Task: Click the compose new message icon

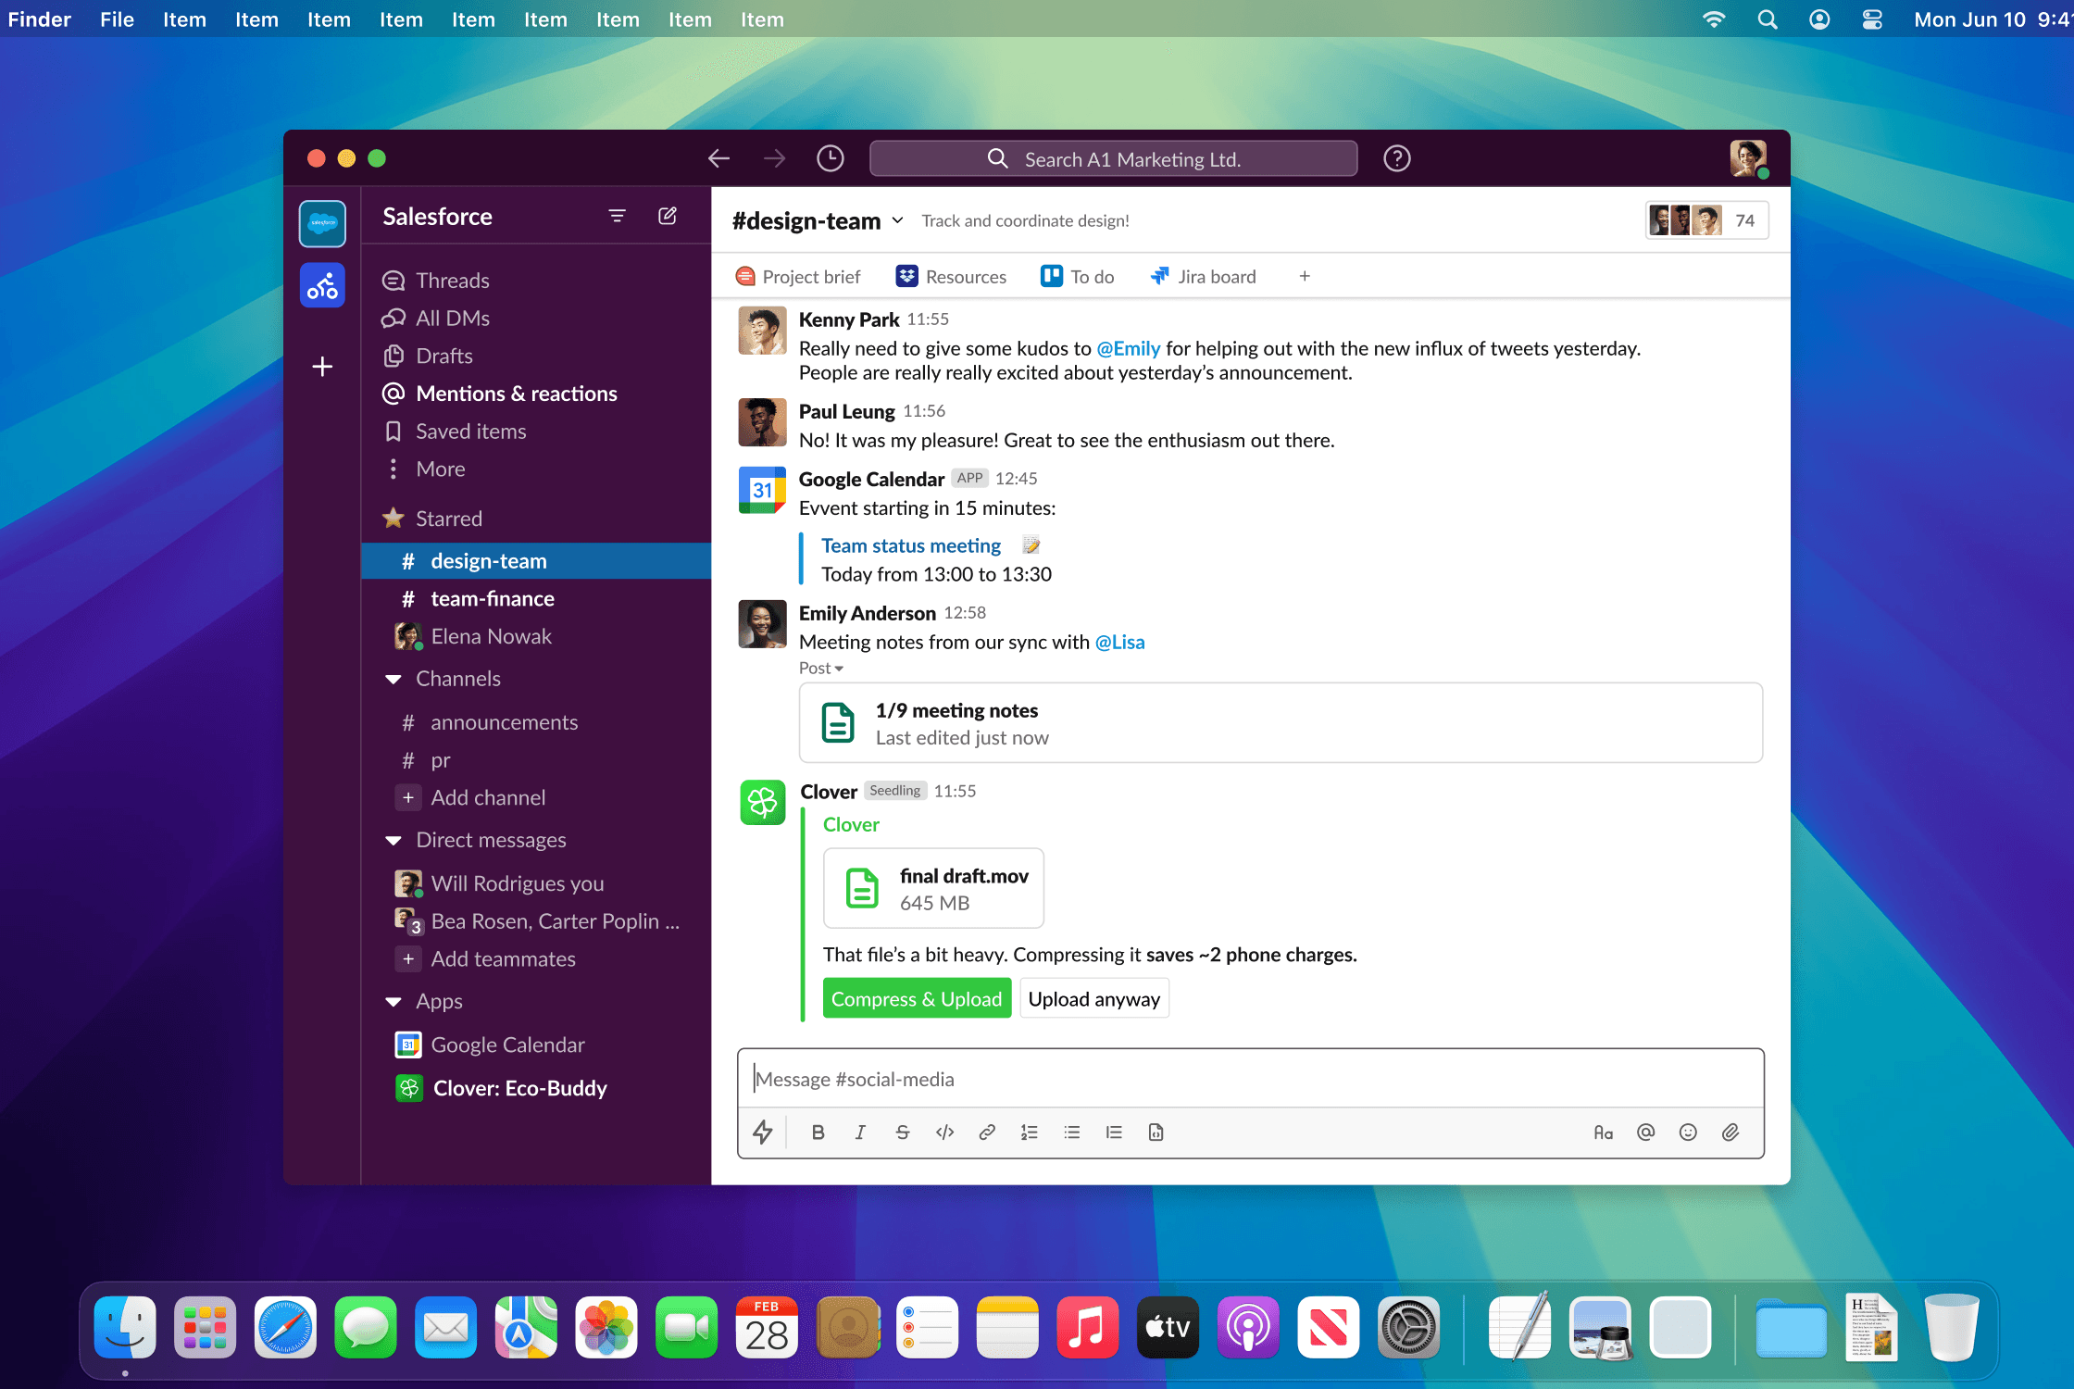Action: pos(667,216)
